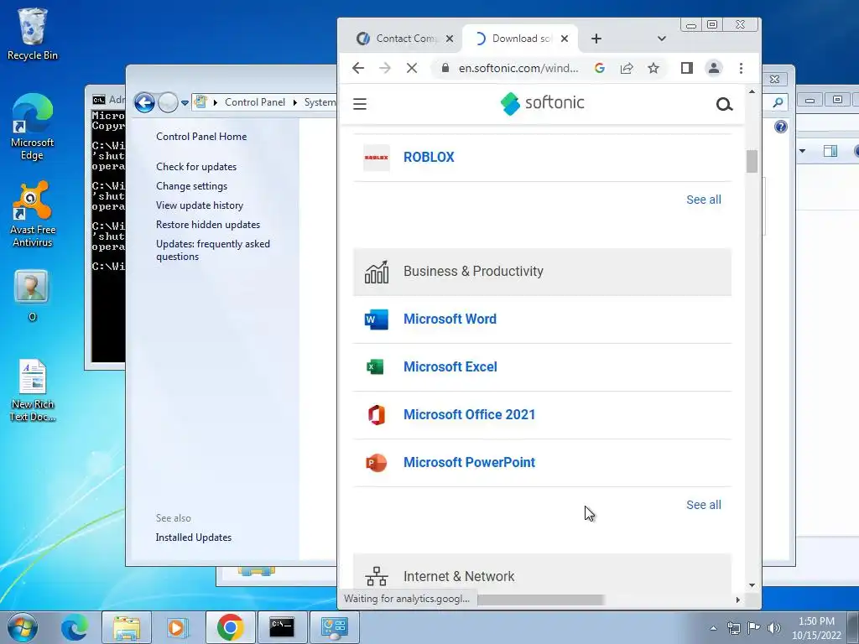The image size is (859, 644).
Task: Click Check for updates
Action: [x=196, y=167]
